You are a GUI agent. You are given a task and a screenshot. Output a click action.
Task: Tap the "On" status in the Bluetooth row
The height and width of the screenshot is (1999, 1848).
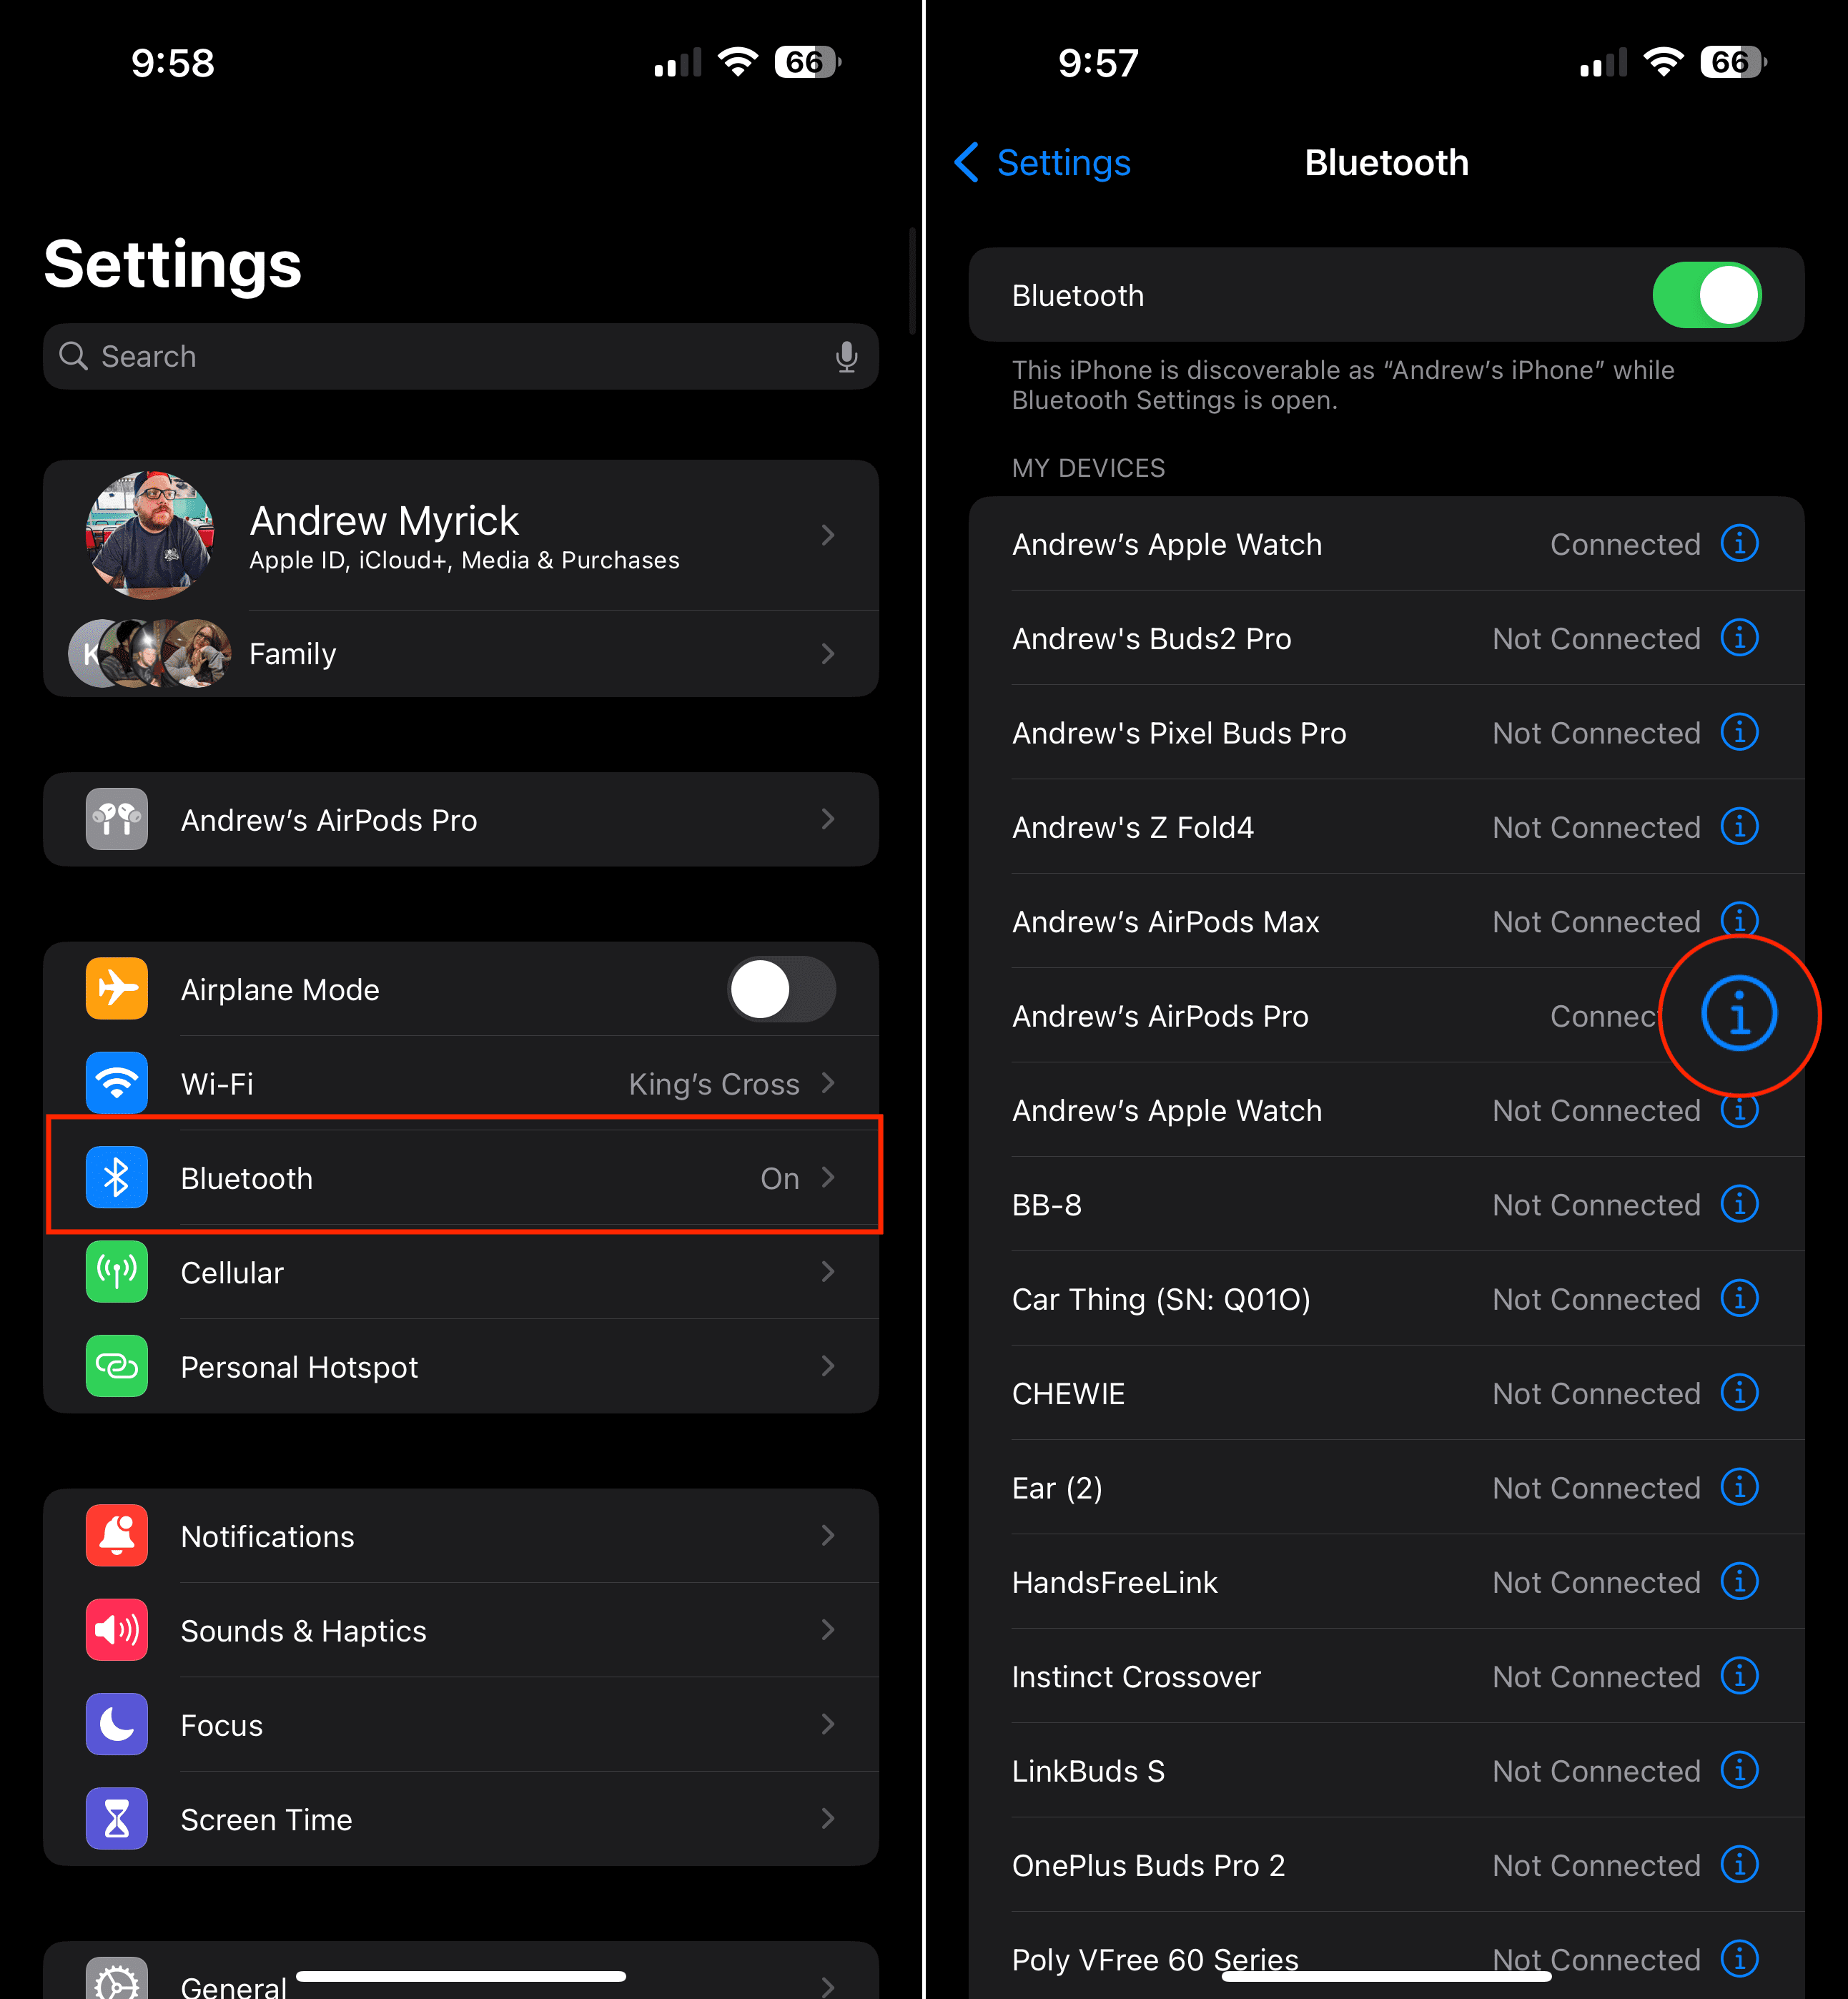[x=780, y=1178]
